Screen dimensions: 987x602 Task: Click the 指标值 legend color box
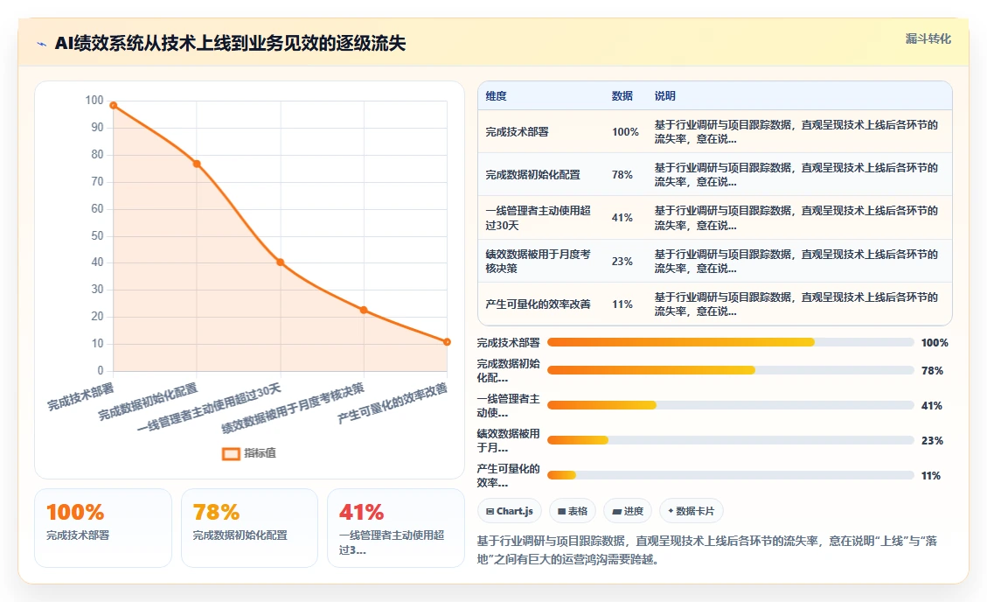point(231,453)
